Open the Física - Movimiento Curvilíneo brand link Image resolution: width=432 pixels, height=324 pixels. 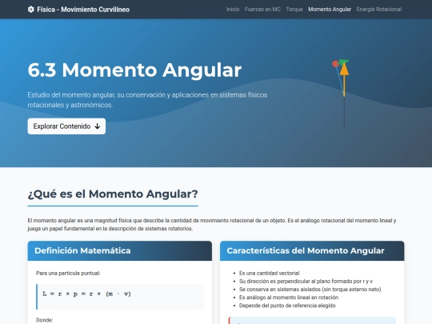click(78, 10)
